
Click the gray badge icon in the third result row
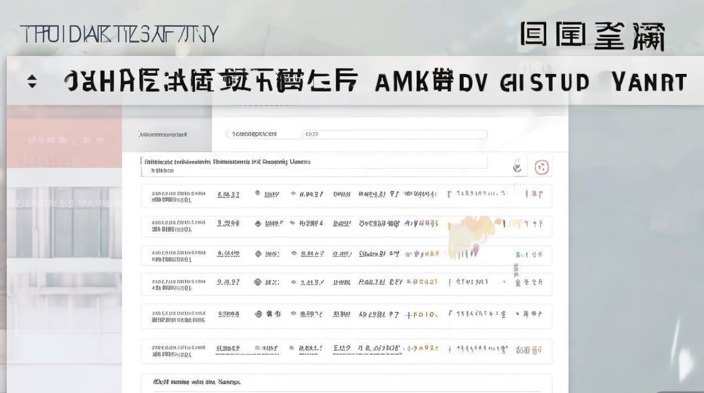(256, 253)
